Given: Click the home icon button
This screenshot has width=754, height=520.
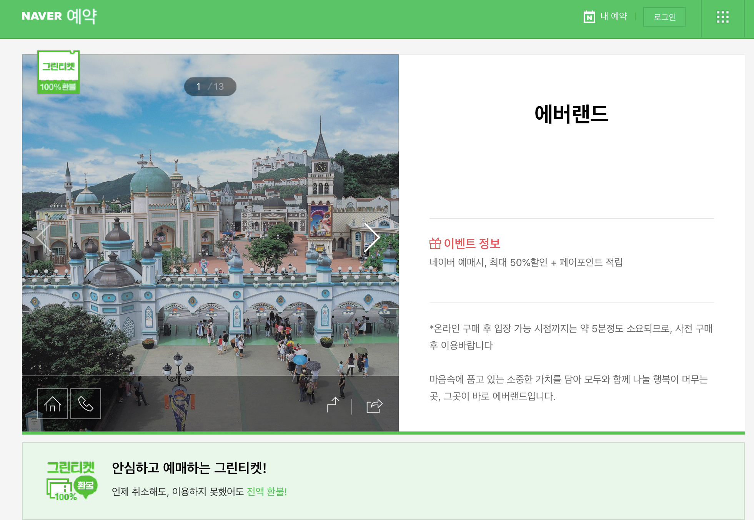Looking at the screenshot, I should coord(53,404).
